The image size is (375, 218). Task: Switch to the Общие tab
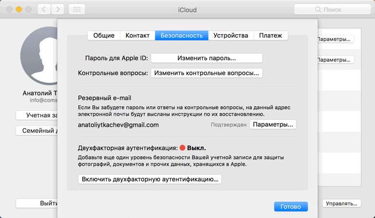[104, 36]
